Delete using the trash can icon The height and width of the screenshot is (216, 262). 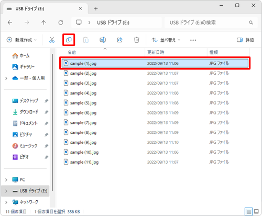tap(136, 40)
